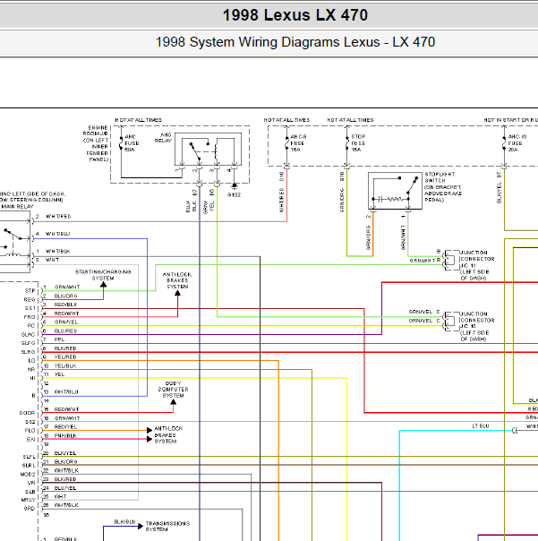The width and height of the screenshot is (538, 541).
Task: Click ANTI-LOCK BRAKES SYSTEM label beside RED/YEL arrows
Action: [x=168, y=434]
